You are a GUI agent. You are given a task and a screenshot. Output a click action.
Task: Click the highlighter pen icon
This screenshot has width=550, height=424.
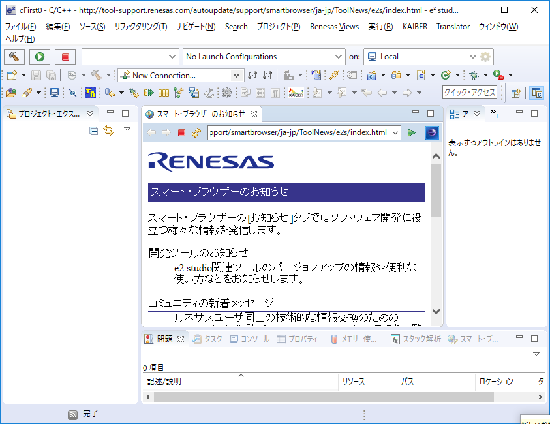coord(27,93)
